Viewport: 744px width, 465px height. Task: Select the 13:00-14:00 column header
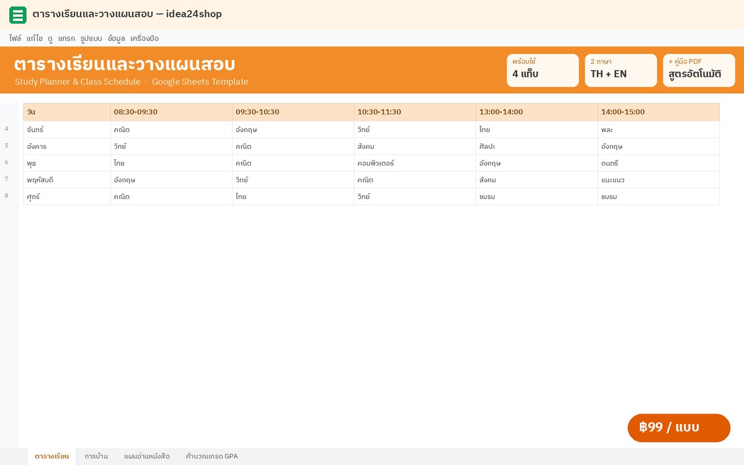[x=537, y=112]
